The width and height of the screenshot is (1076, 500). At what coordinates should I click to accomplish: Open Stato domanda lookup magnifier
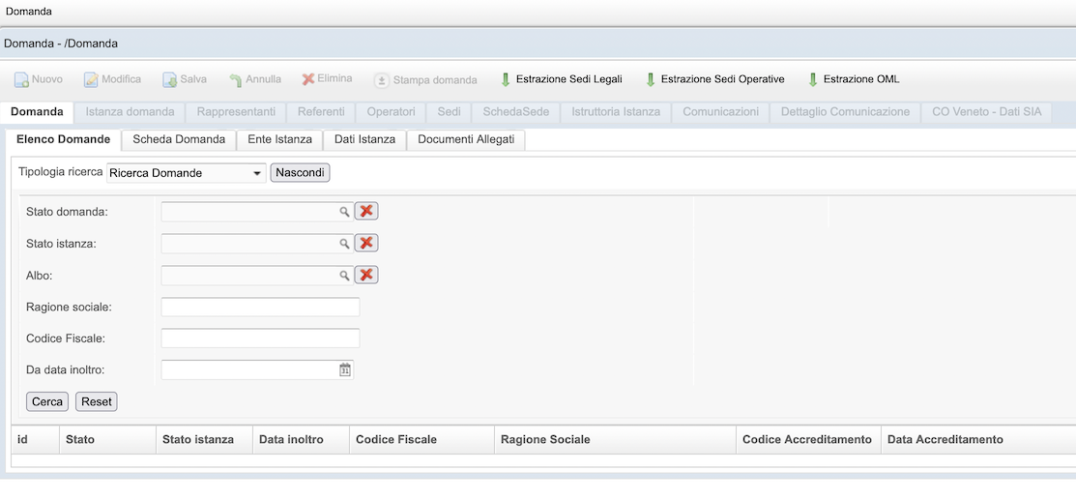coord(343,212)
